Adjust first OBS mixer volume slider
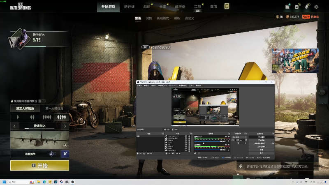 coord(209,141)
